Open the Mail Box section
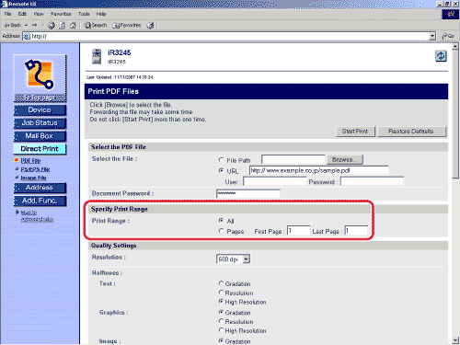 point(40,136)
